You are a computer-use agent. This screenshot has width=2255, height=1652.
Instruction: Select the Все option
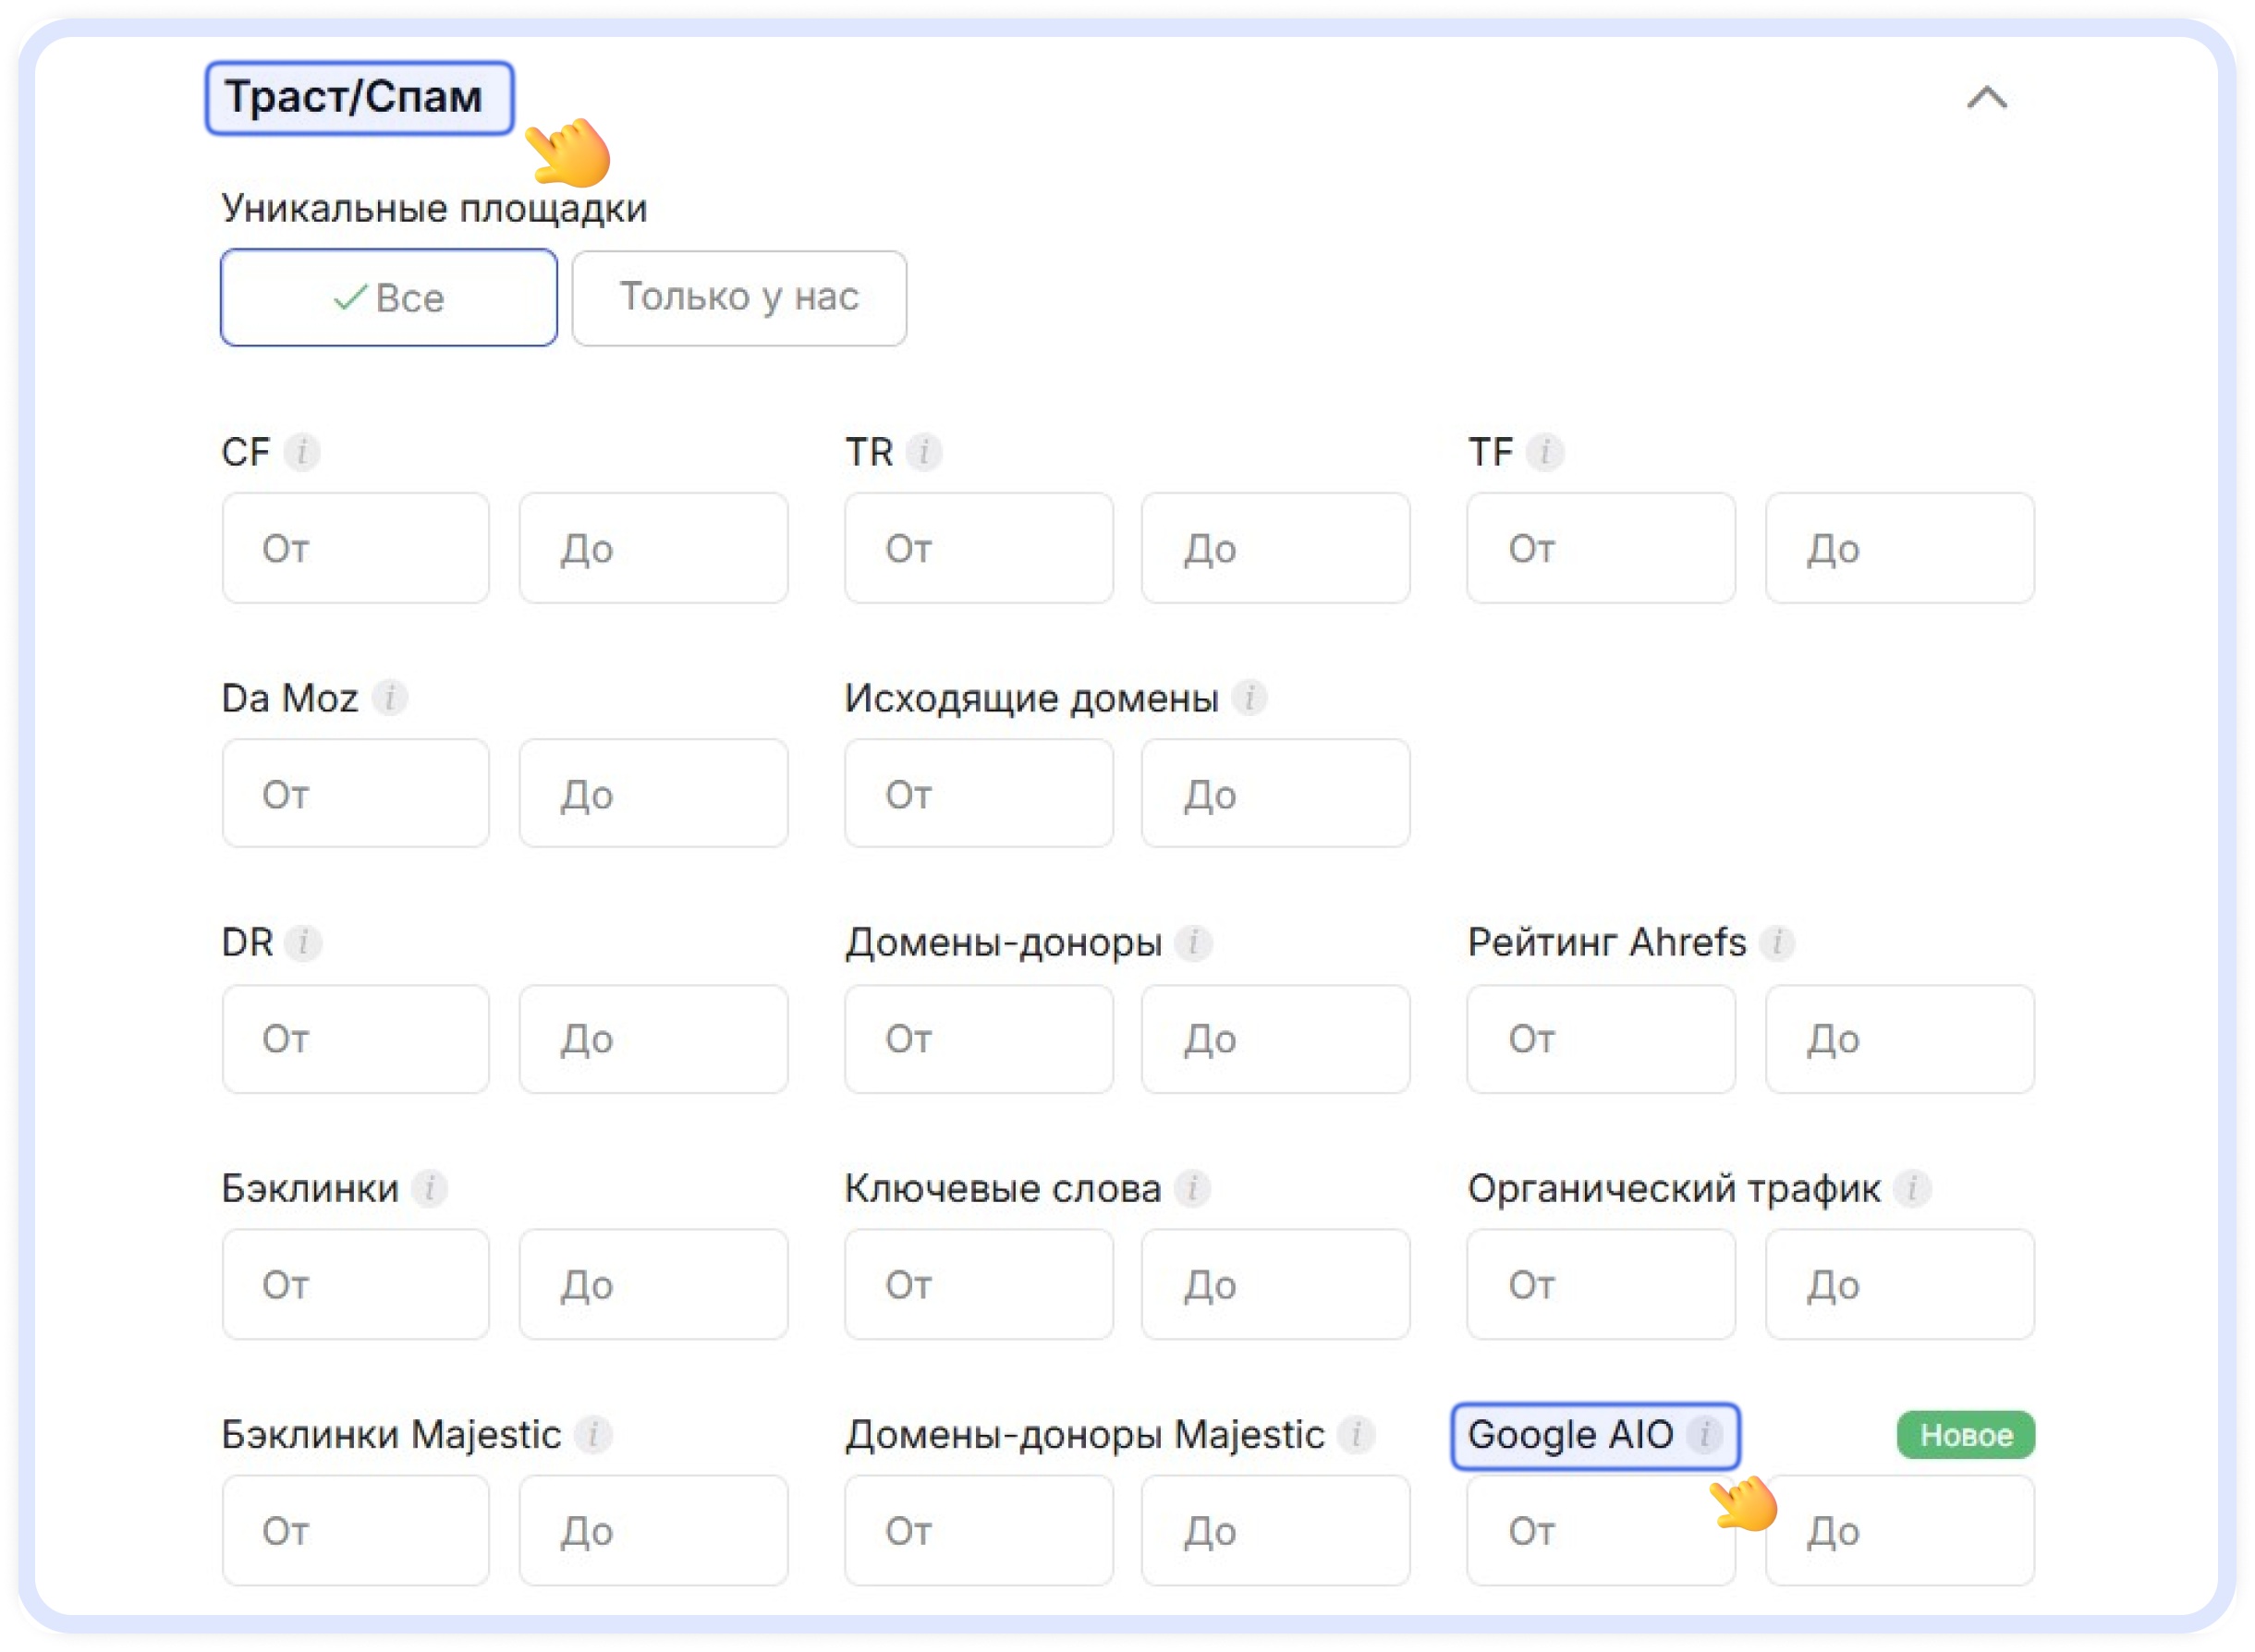(x=388, y=298)
